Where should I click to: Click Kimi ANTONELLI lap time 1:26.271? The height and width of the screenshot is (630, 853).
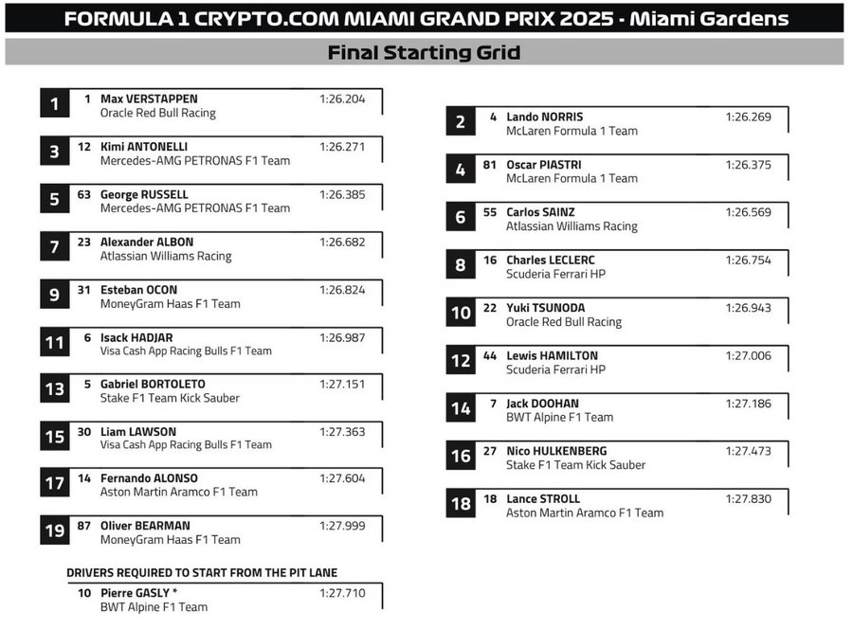pyautogui.click(x=342, y=147)
